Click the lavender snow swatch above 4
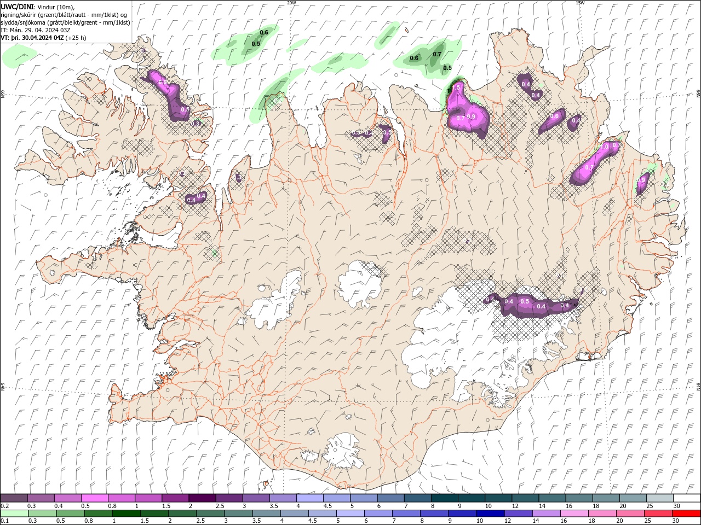 [310, 498]
